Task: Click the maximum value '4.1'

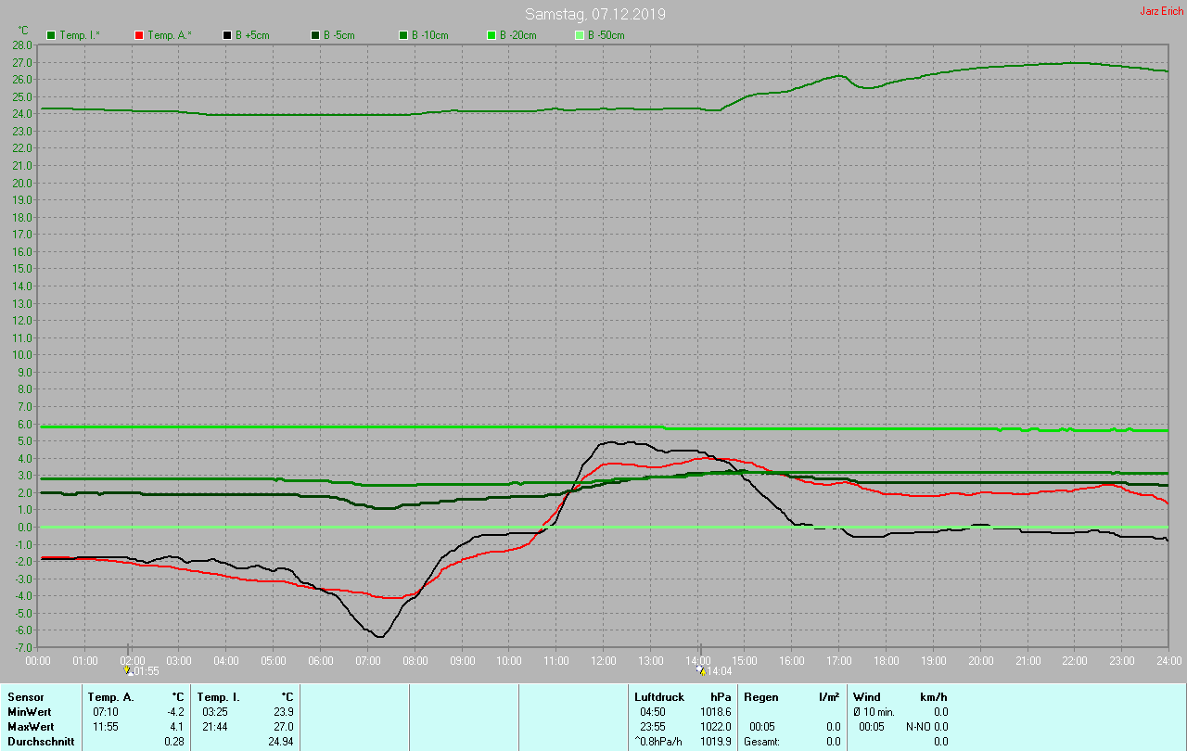Action: point(175,726)
